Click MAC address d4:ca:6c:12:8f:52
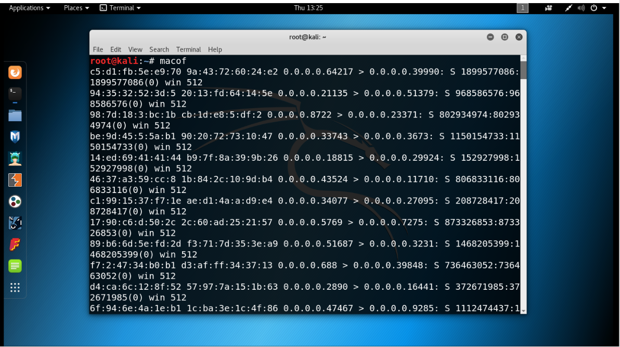Image resolution: width=620 pixels, height=347 pixels. 136,287
